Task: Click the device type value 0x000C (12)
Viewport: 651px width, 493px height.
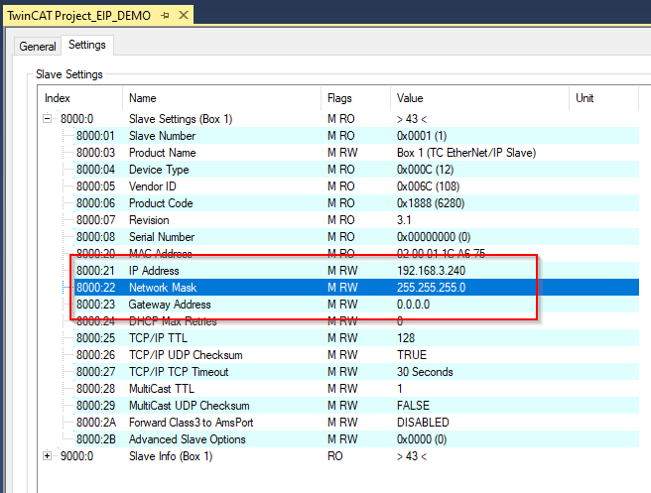Action: point(425,170)
